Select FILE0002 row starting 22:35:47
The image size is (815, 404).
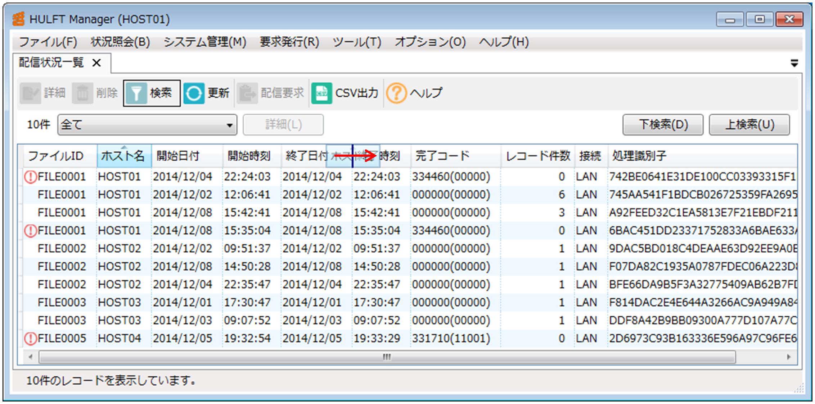[410, 285]
